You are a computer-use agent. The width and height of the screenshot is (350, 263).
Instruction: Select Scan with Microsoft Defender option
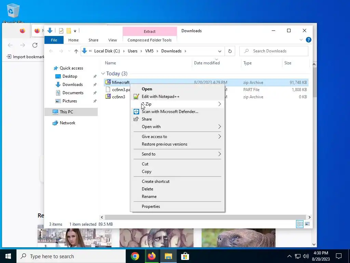[177, 112]
